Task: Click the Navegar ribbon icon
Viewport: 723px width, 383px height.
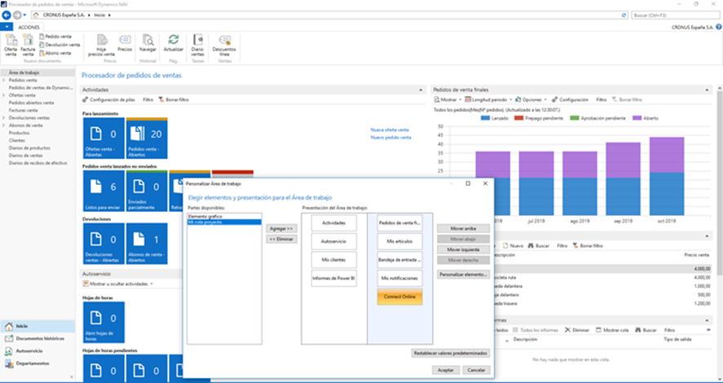Action: [148, 43]
